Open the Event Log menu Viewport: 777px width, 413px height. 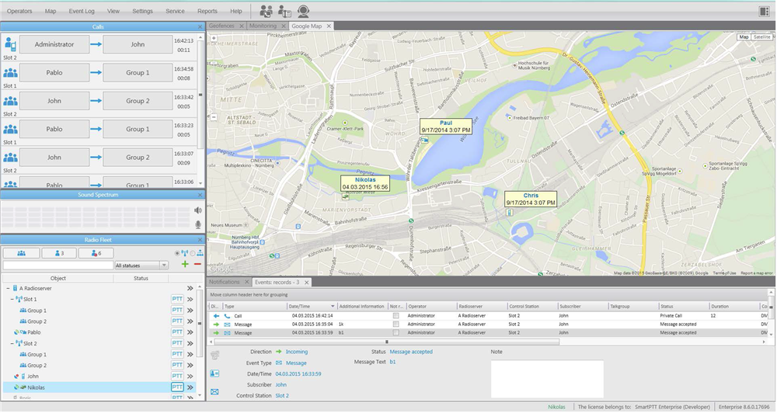(82, 12)
